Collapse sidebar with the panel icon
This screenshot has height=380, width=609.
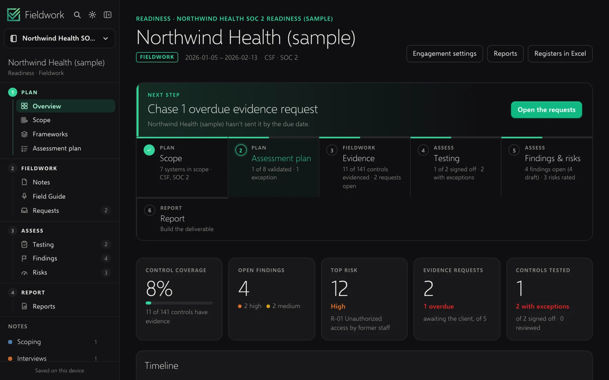(108, 15)
